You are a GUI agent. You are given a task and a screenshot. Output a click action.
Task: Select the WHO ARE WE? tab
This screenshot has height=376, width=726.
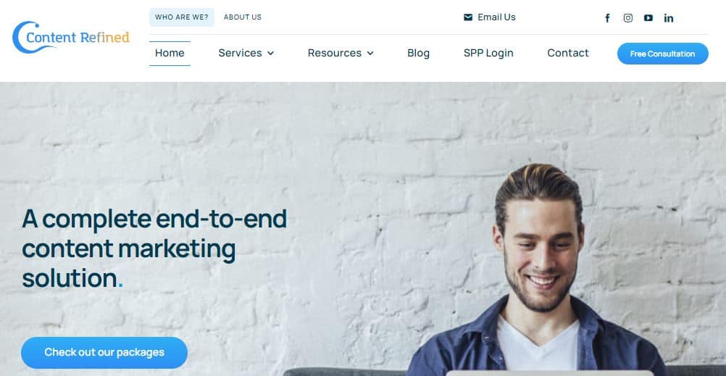coord(181,17)
